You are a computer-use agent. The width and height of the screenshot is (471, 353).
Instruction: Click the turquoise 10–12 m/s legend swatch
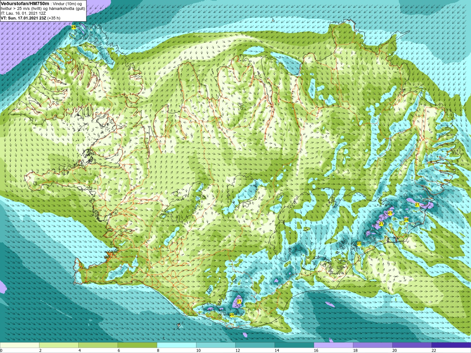coord(216,345)
